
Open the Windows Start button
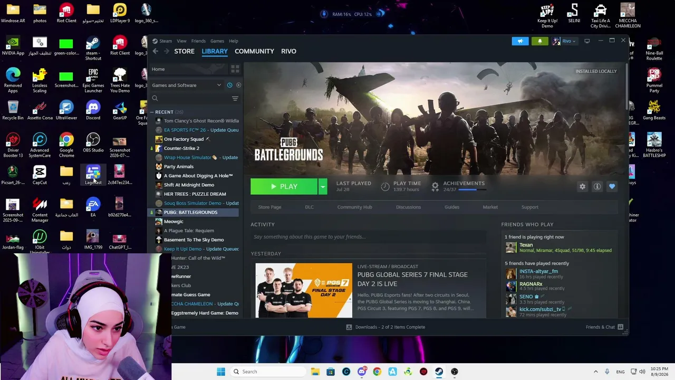(221, 372)
